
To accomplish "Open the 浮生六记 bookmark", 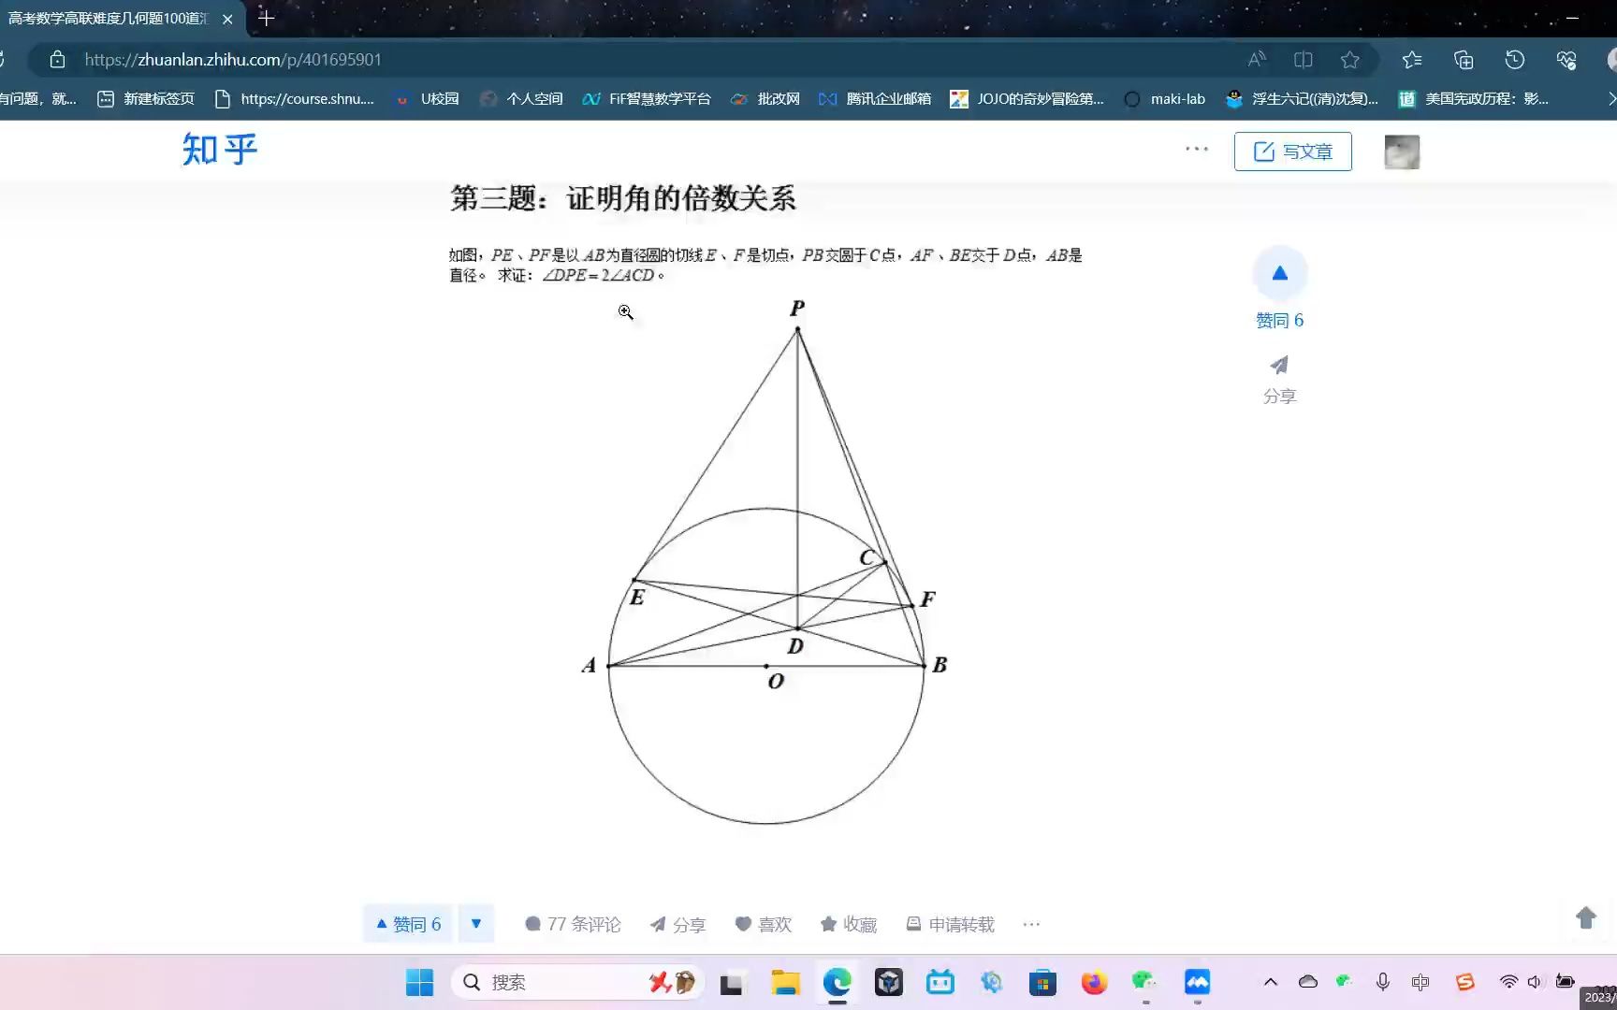I will pyautogui.click(x=1302, y=99).
